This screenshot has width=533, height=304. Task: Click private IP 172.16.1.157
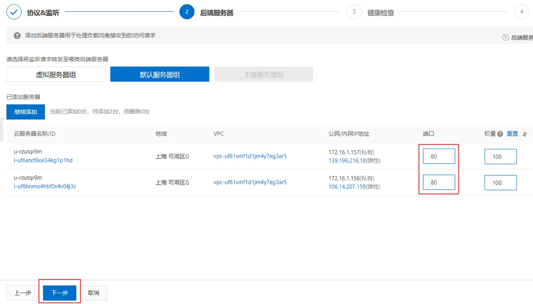(x=344, y=152)
